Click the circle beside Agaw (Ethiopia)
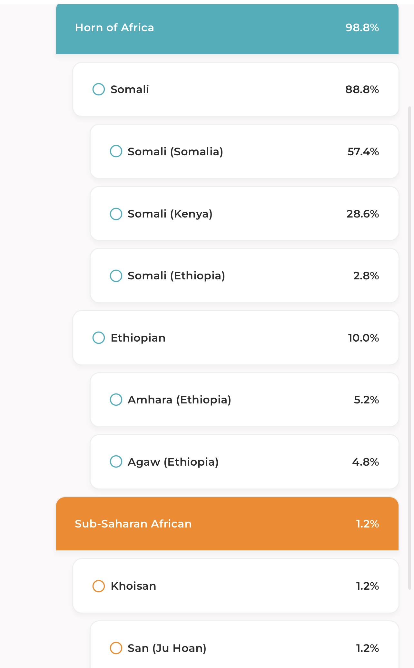The width and height of the screenshot is (414, 668). point(116,461)
